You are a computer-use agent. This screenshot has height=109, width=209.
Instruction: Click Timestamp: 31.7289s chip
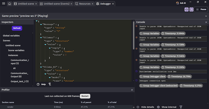[173, 45]
